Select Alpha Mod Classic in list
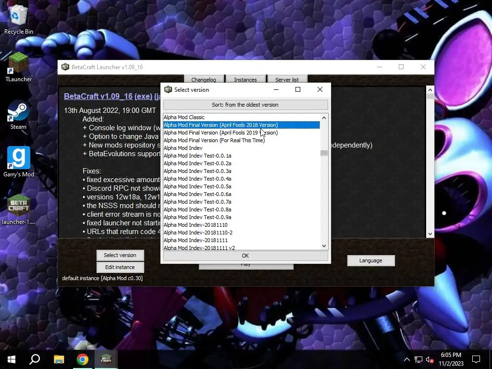 (x=242, y=117)
